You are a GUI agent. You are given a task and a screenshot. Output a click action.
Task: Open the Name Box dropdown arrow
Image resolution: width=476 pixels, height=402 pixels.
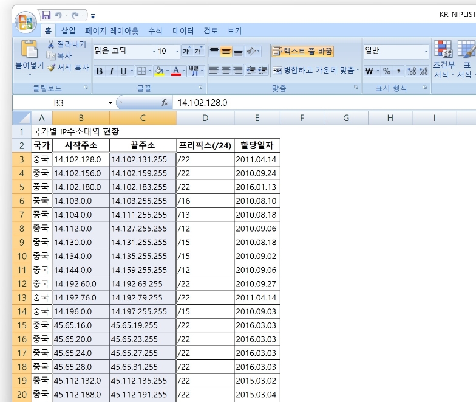[110, 103]
